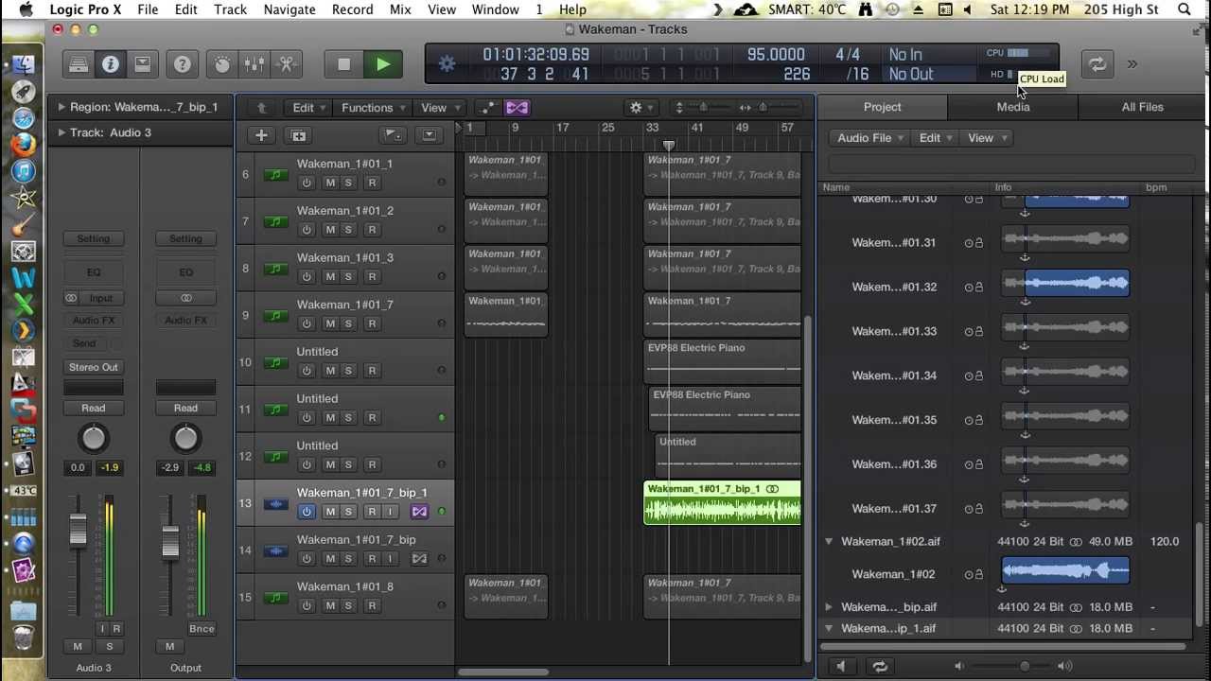
Task: Show automation button in tracks toolbar
Action: point(488,108)
